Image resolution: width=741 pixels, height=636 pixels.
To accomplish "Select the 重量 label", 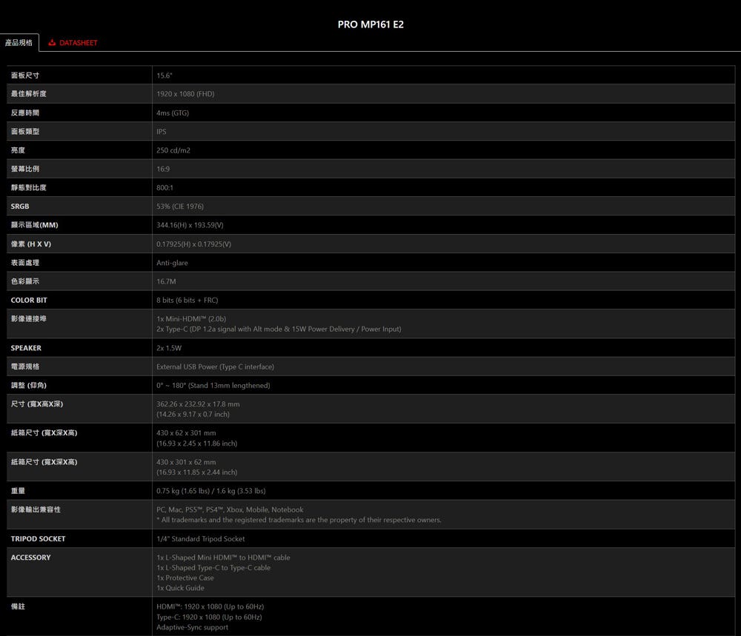I will pos(18,491).
